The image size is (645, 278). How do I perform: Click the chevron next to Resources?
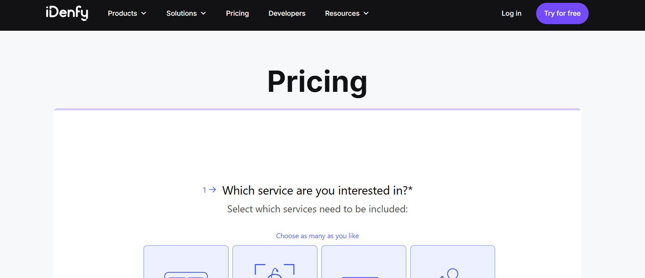366,13
